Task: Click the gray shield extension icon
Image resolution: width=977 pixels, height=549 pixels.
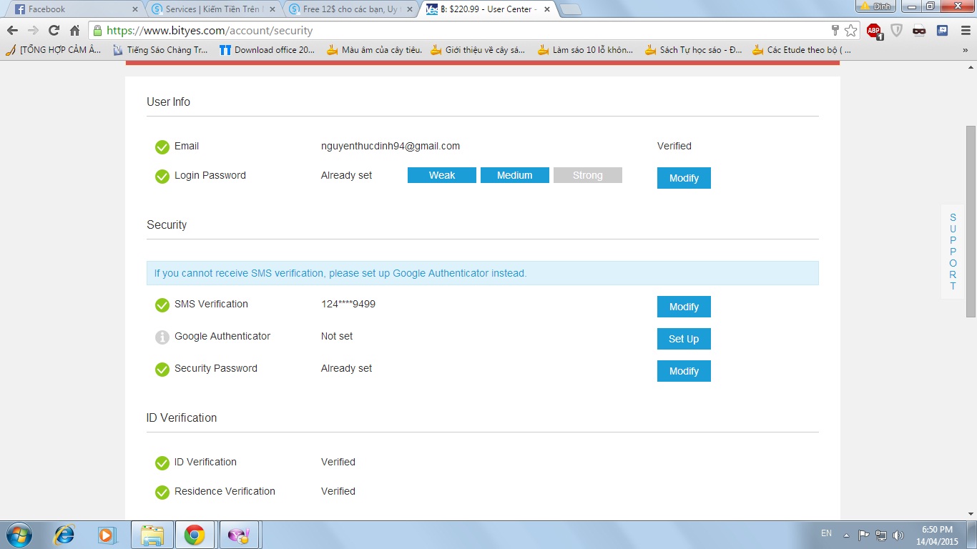Action: (x=896, y=31)
